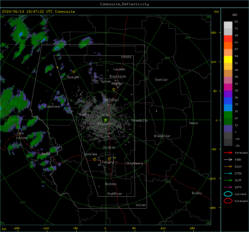The image size is (249, 232).
Task: Click the Banff city label
Action: (46, 154)
